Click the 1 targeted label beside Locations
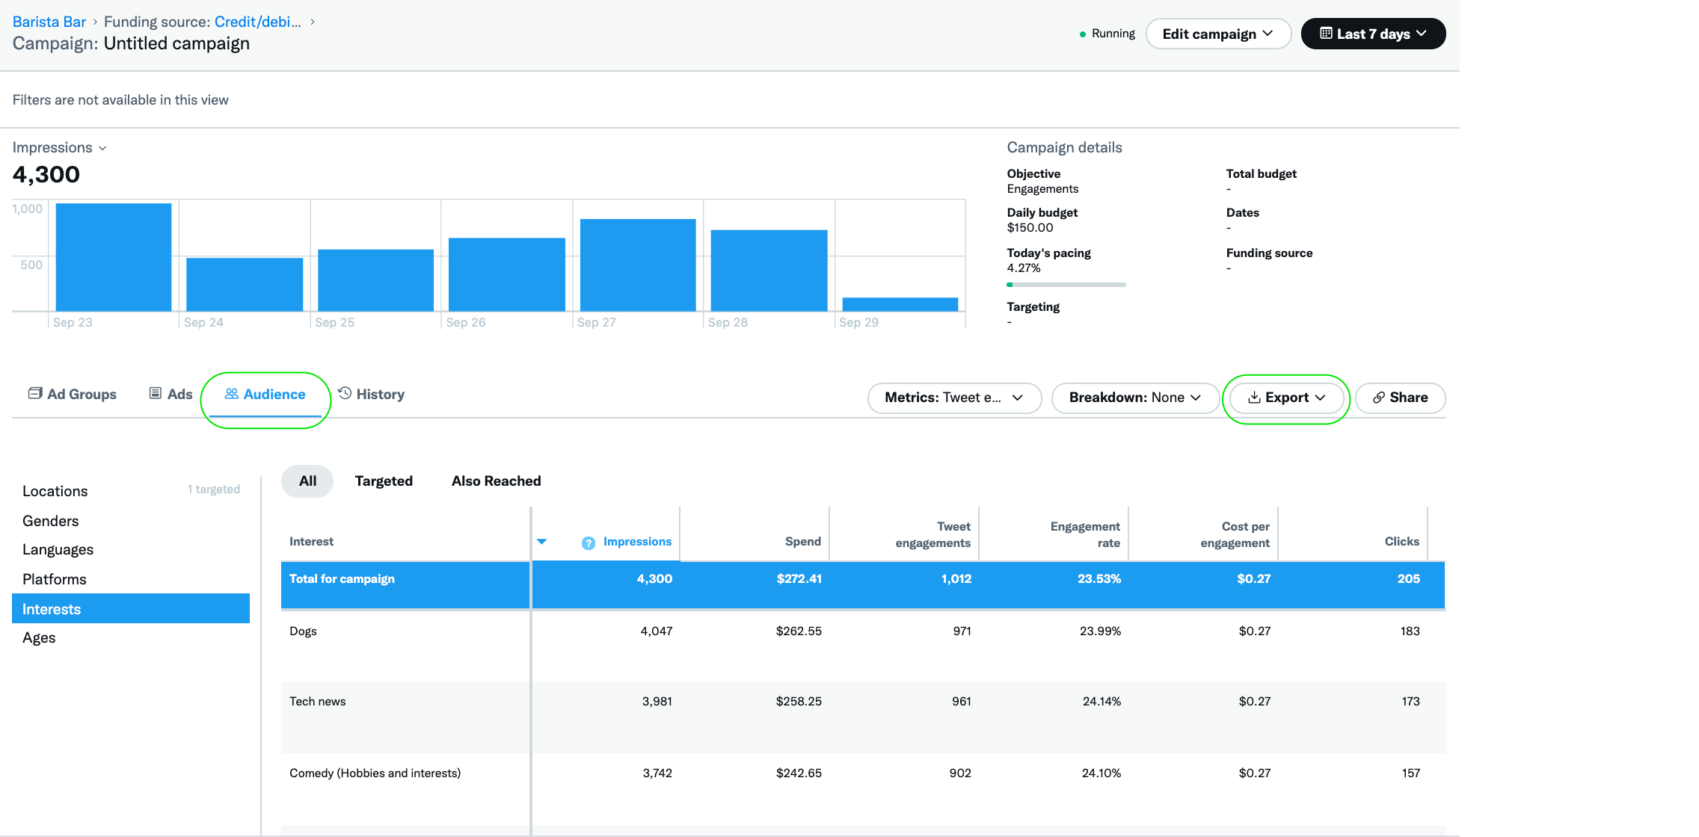 coord(214,489)
